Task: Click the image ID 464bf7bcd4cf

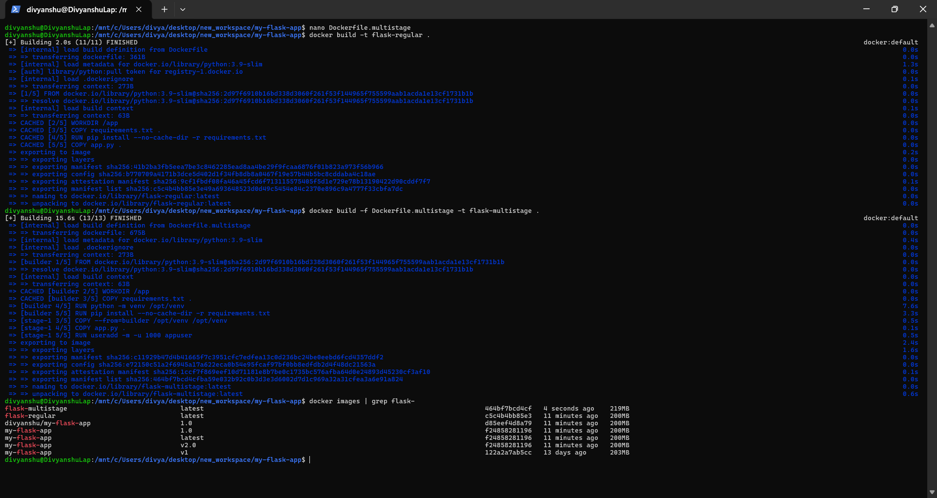Action: click(508, 409)
